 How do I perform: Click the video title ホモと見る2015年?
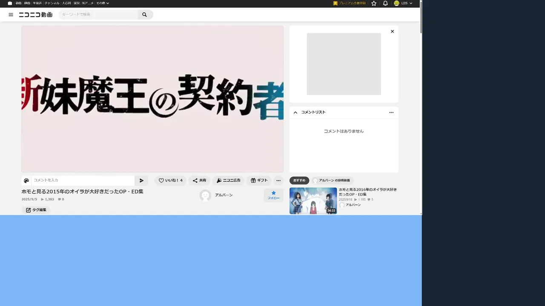(x=83, y=192)
